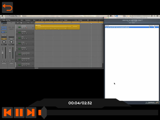
Task: Solo the Oboe track
Action: (x=24, y=39)
